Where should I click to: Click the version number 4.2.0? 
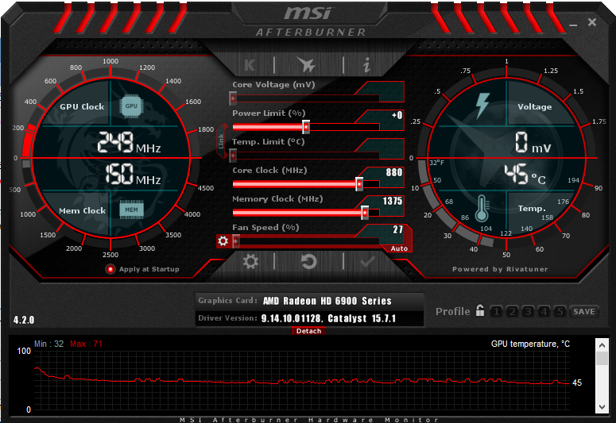point(24,320)
